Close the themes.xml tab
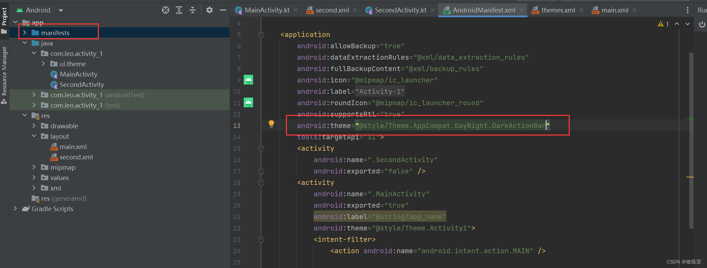707x268 pixels. pyautogui.click(x=582, y=10)
